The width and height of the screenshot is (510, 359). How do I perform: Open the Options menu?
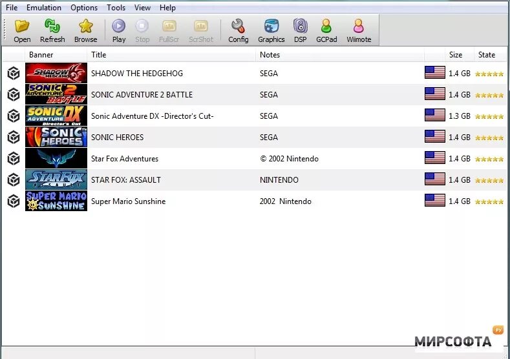click(x=84, y=8)
